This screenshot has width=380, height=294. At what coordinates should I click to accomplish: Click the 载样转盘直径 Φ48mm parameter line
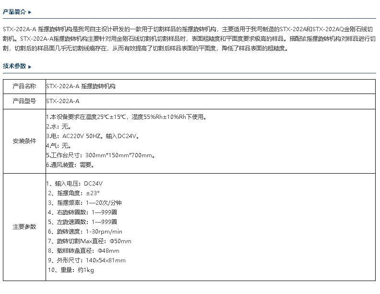(83, 251)
